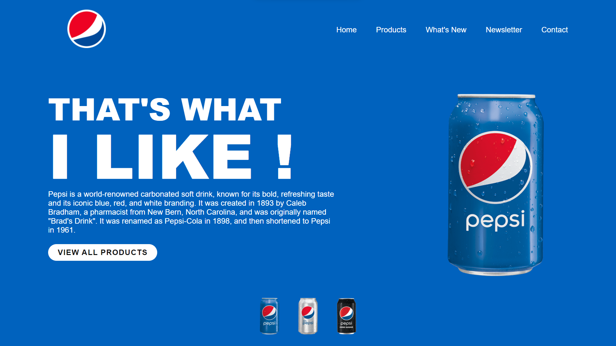Click the silver top rim of large can
Image resolution: width=616 pixels, height=346 pixels.
pos(496,96)
